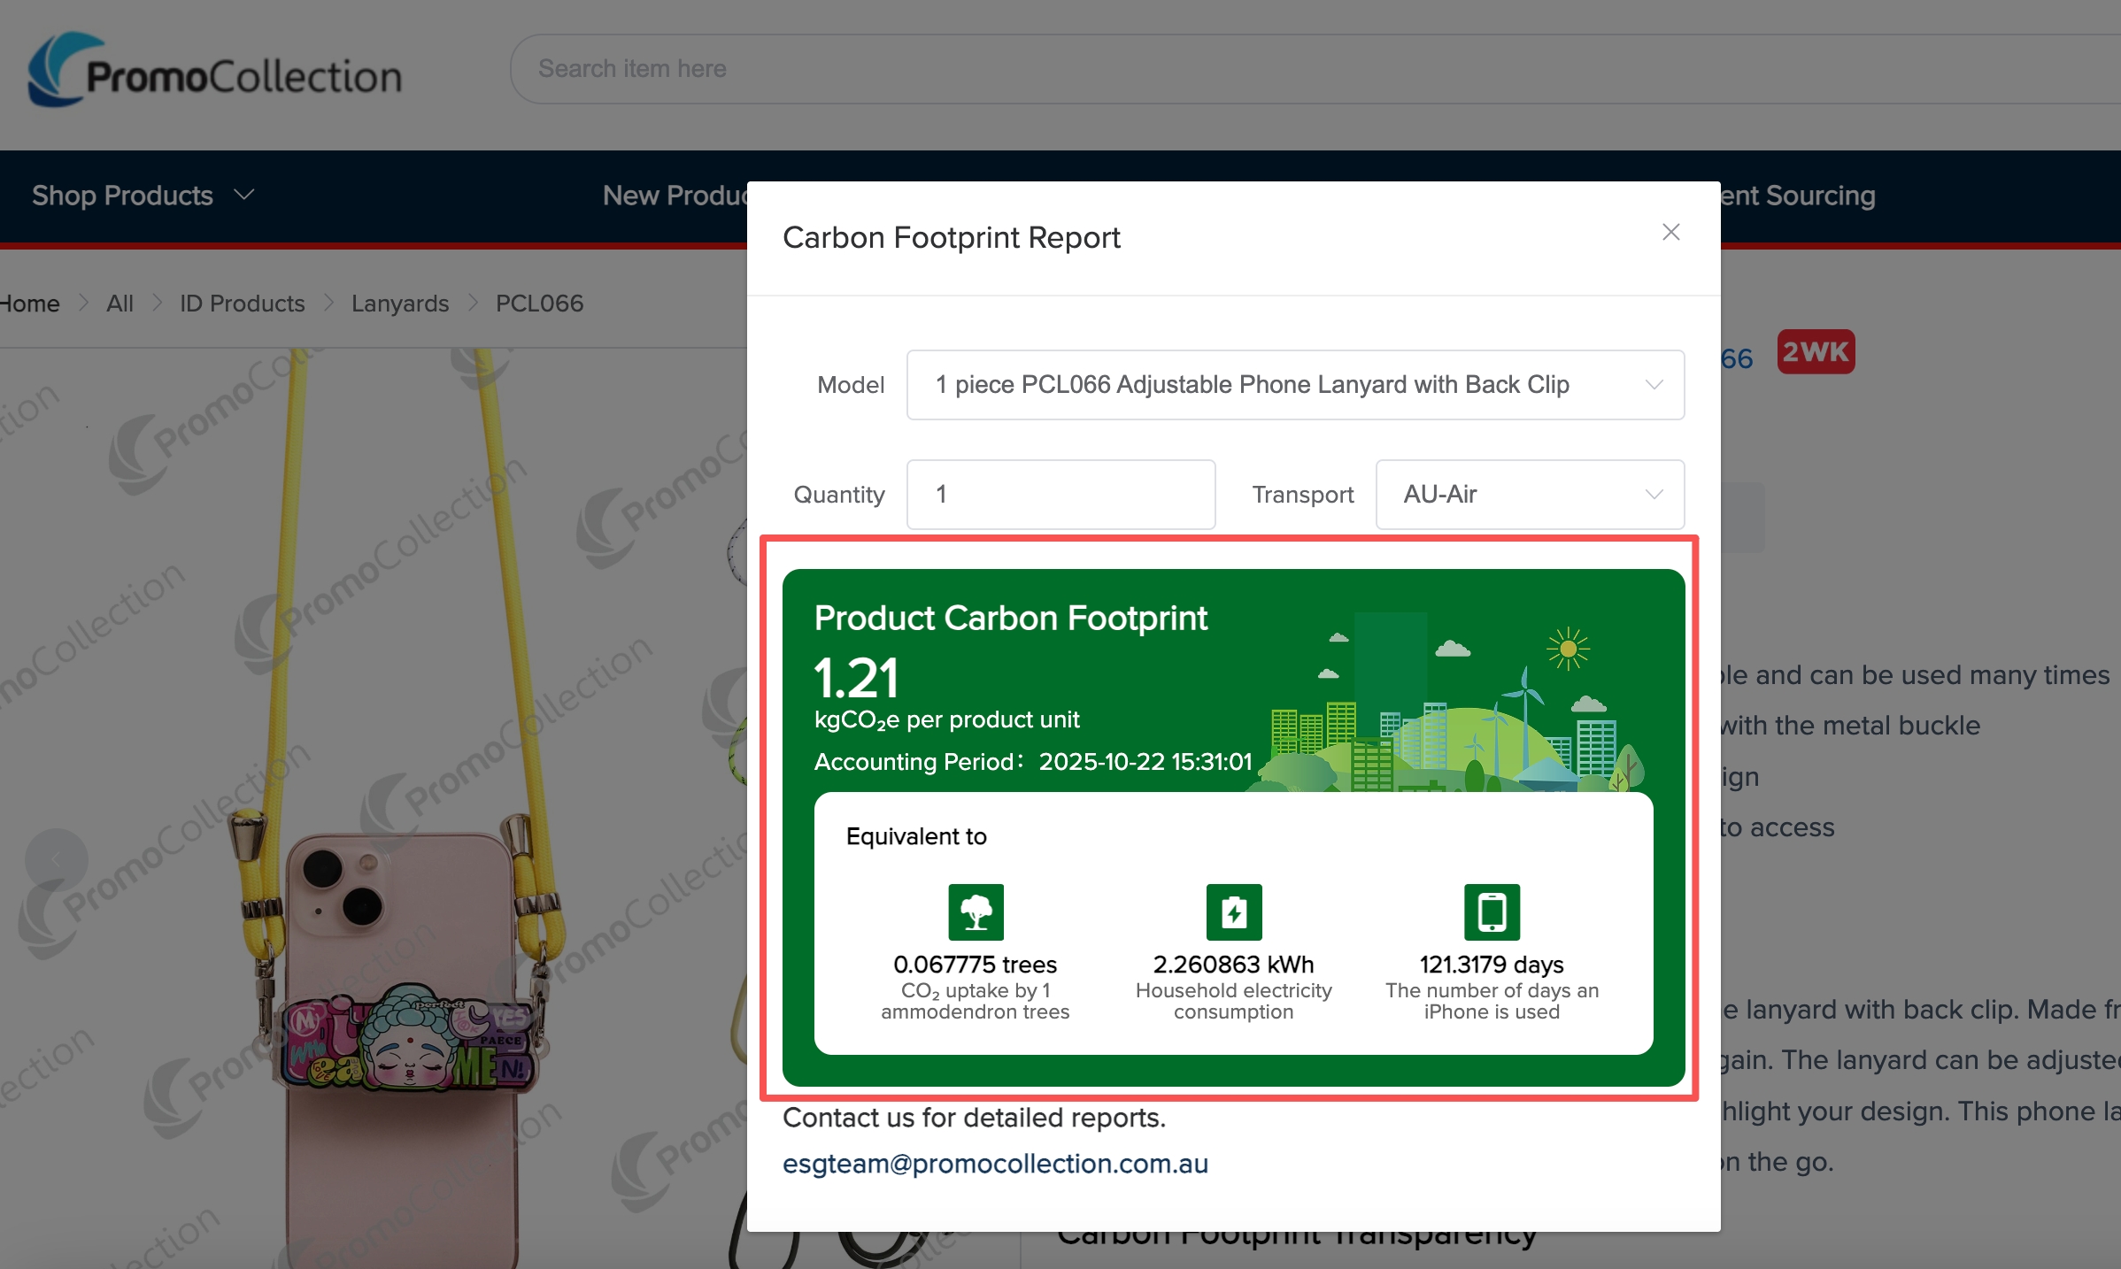Click the Quantity input field
Image resolution: width=2121 pixels, height=1269 pixels.
1060,495
